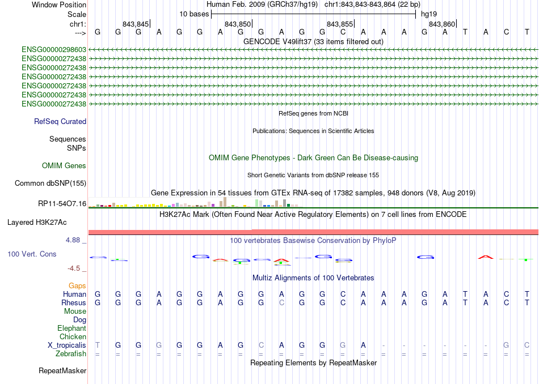Click the H3K27Ac Mark ENCODE track title
This screenshot has width=539, height=384.
coord(313,215)
